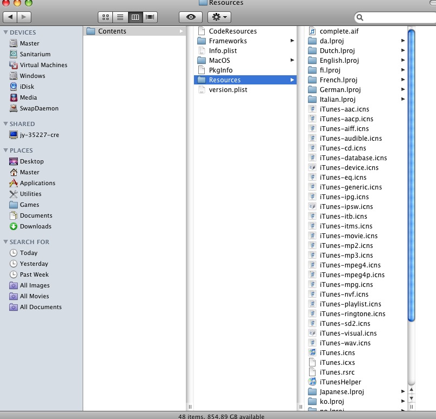Screen dimensions: 436x419
Task: Open the Master home folder icon in Places
Action: click(14, 172)
